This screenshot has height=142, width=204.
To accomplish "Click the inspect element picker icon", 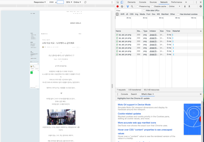I will pyautogui.click(x=118, y=2).
